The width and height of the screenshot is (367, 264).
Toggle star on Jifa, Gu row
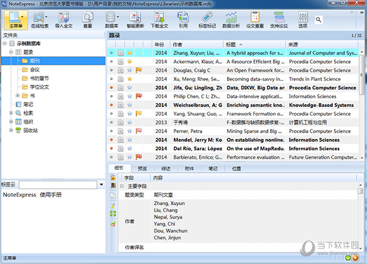pyautogui.click(x=130, y=87)
